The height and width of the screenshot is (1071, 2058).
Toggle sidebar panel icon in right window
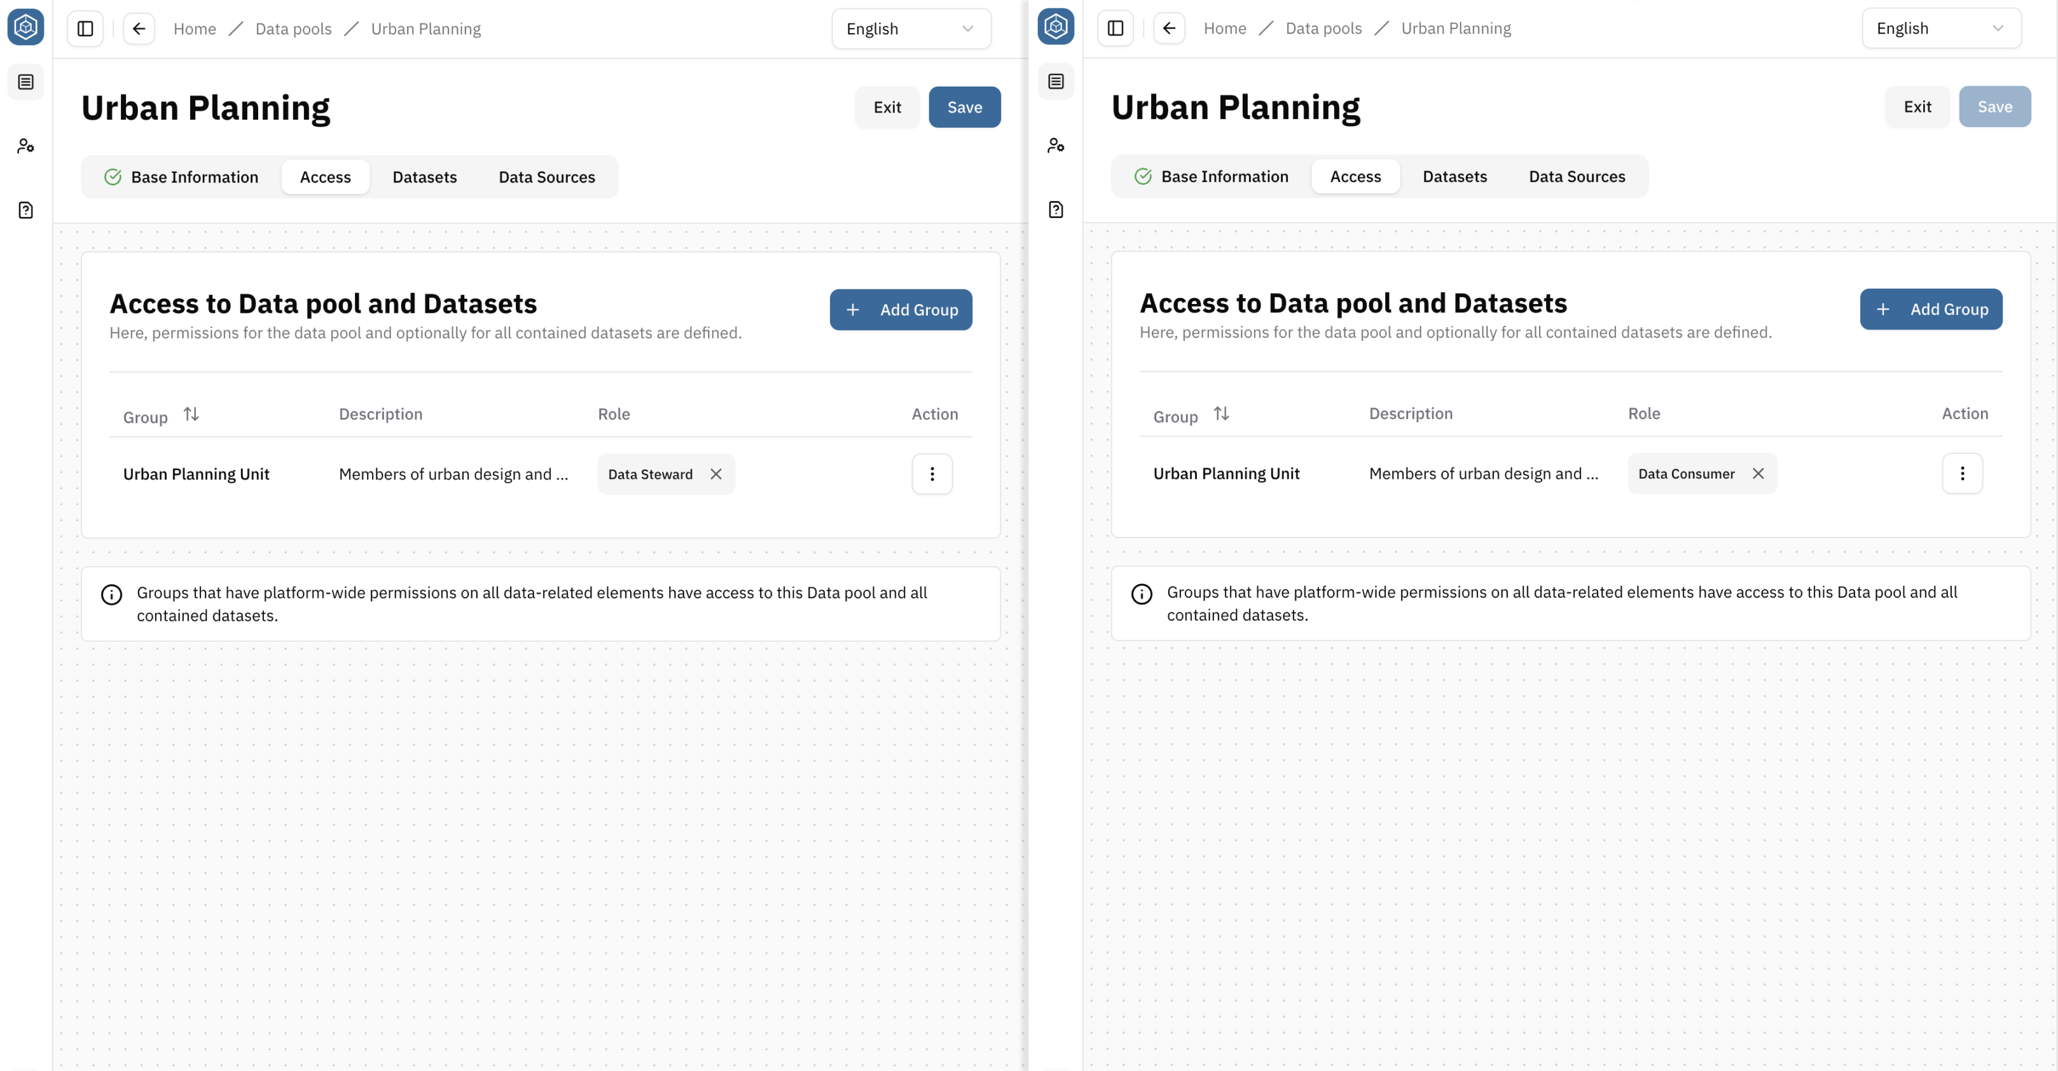point(1115,28)
